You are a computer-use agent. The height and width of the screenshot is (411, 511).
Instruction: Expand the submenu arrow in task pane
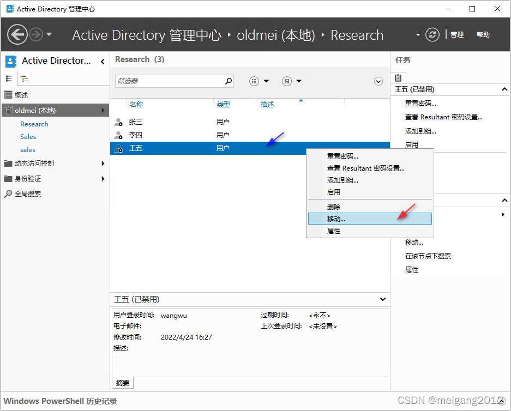point(503,214)
